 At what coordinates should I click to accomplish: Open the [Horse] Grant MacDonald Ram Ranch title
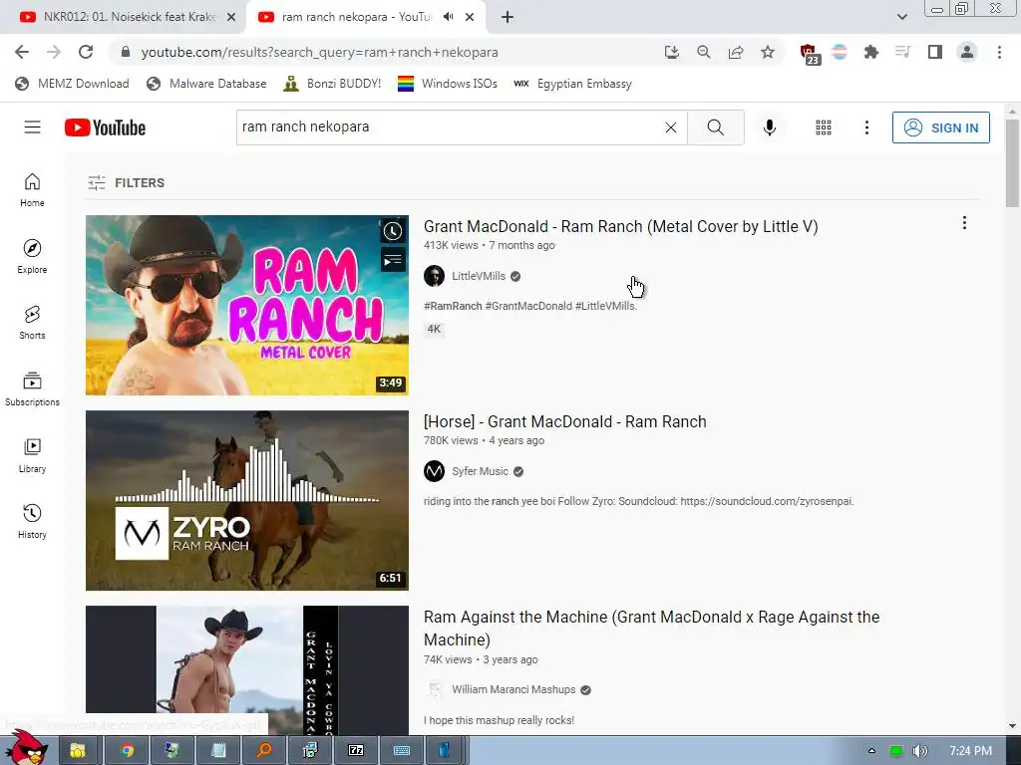point(564,421)
